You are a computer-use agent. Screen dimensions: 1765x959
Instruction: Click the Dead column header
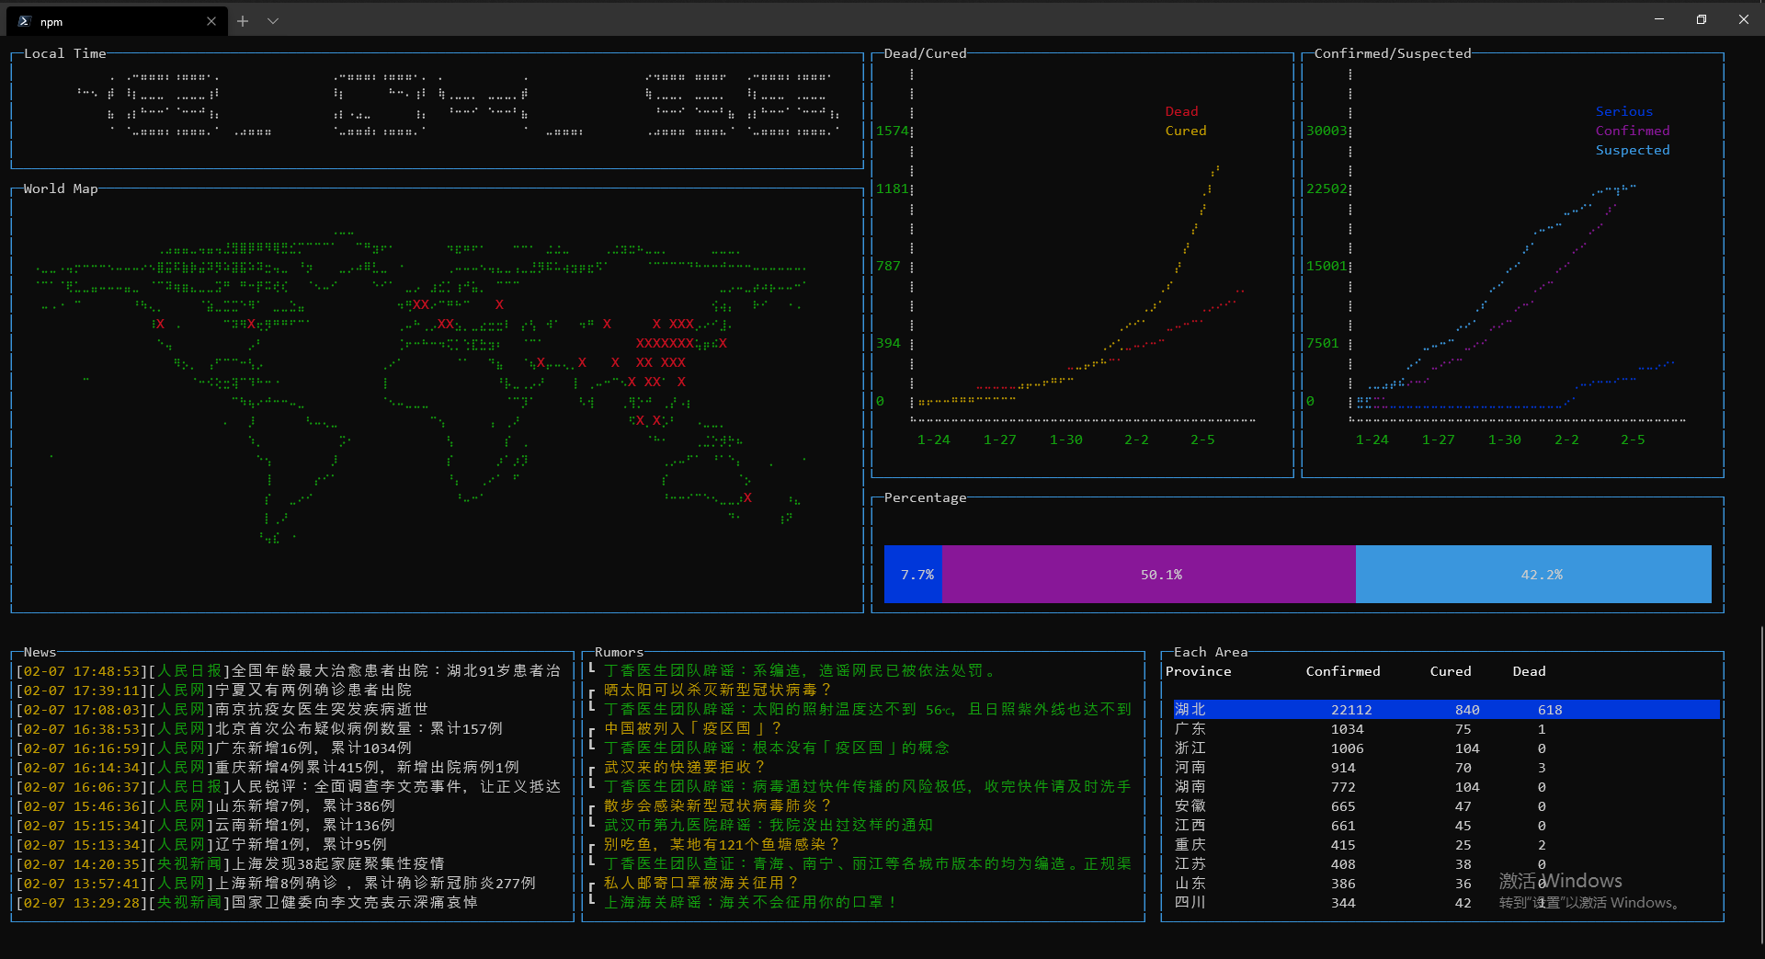(1530, 671)
